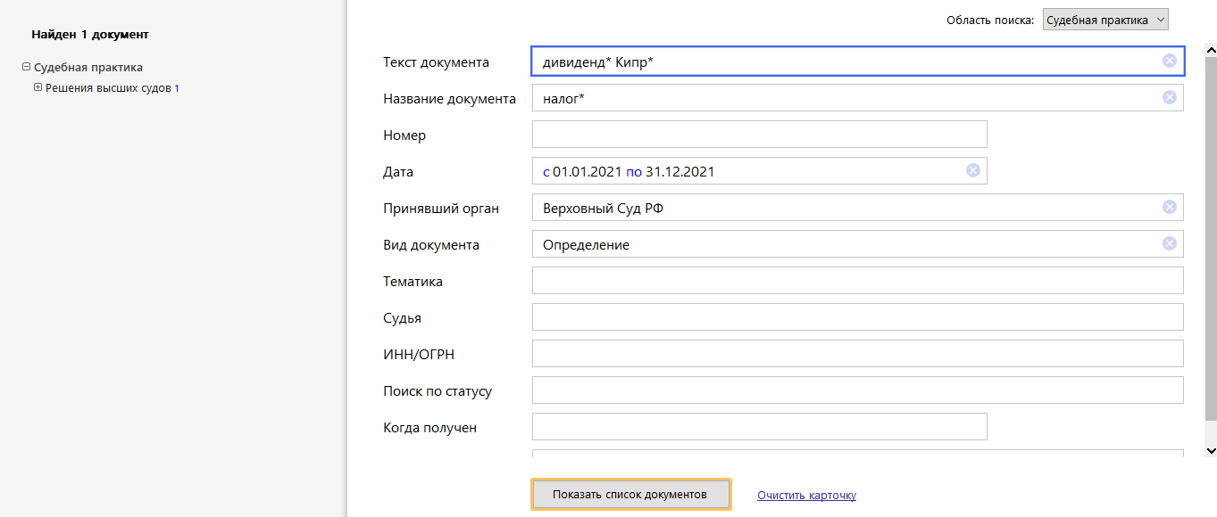Clear the 'Название документа' field with the X icon

[1169, 97]
